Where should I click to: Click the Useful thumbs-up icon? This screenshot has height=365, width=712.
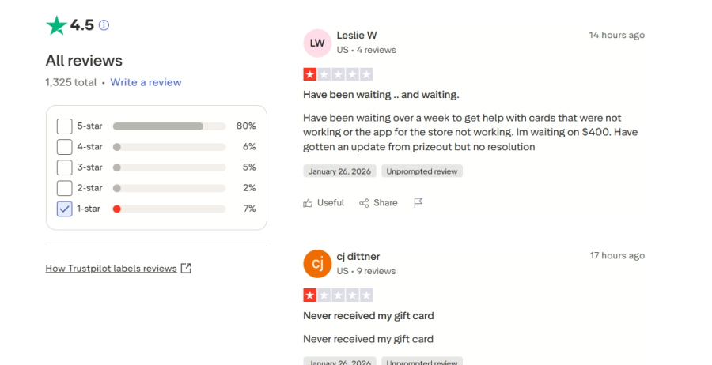[x=308, y=203]
